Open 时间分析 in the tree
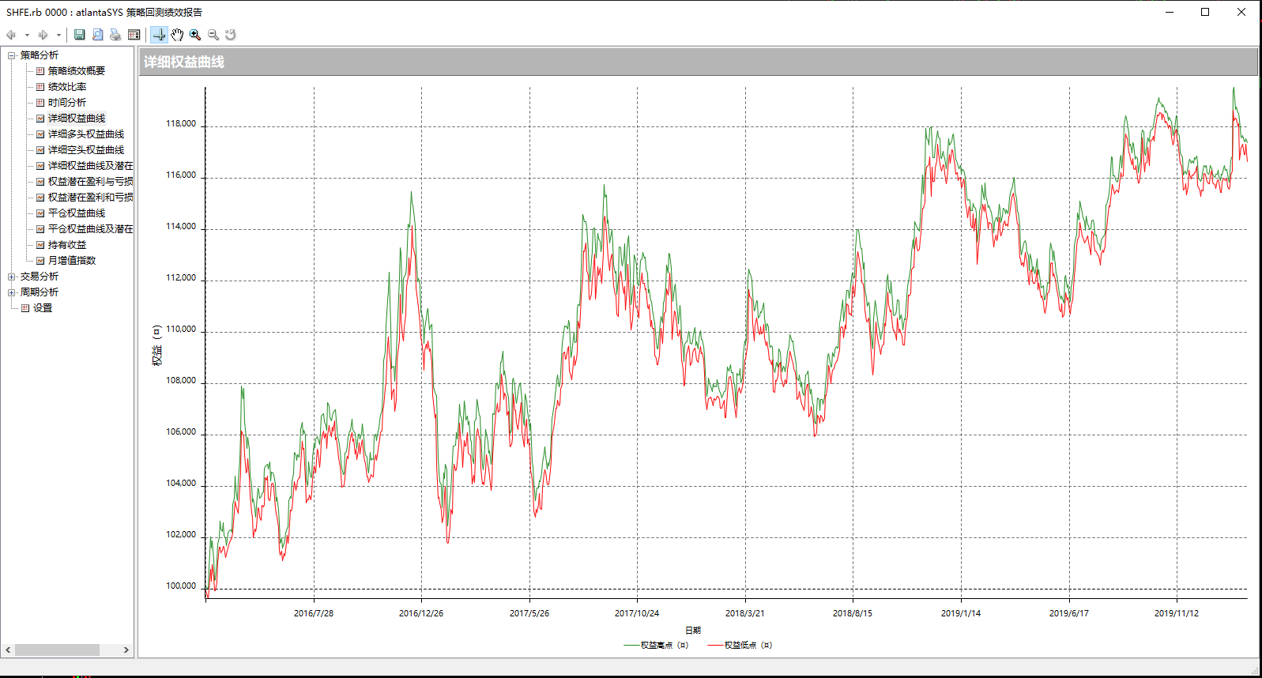 pyautogui.click(x=67, y=103)
